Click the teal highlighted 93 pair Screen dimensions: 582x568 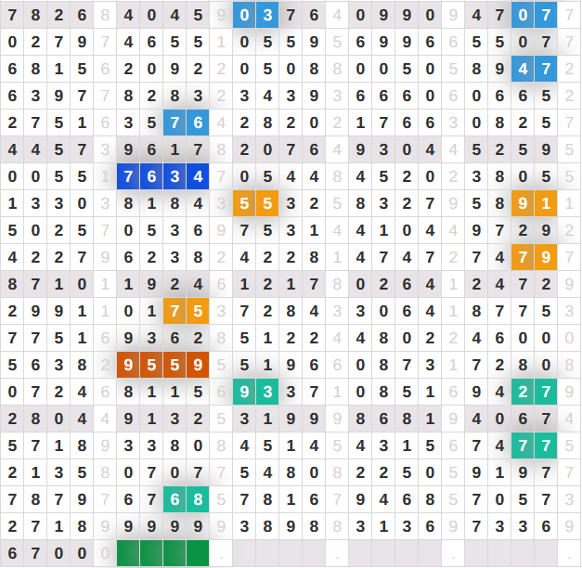(255, 392)
